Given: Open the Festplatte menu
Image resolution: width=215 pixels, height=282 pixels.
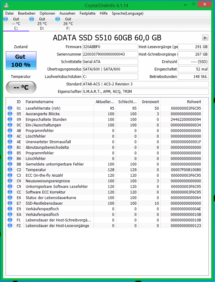Looking at the screenshot, I should coord(88,13).
